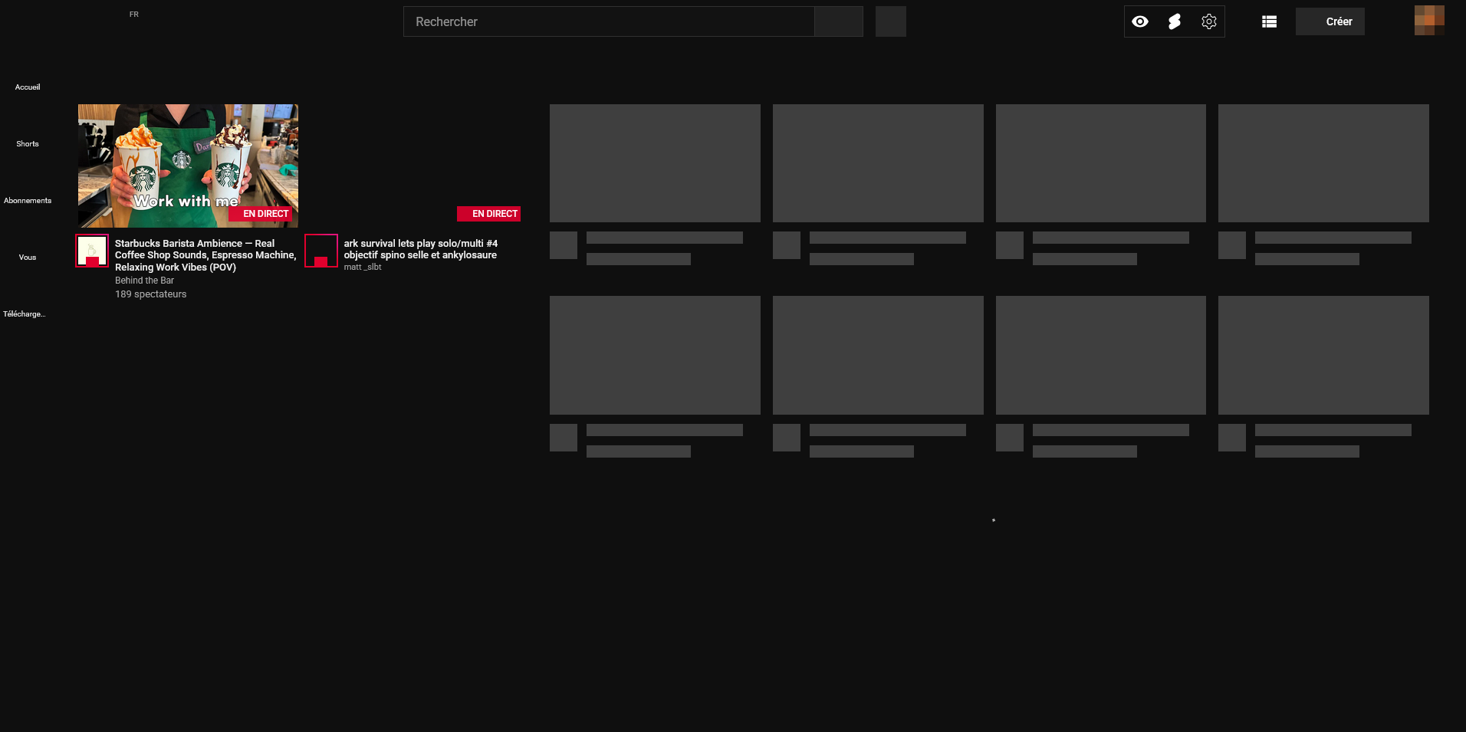Select Vous in the left sidebar
This screenshot has height=732, width=1466.
[28, 257]
